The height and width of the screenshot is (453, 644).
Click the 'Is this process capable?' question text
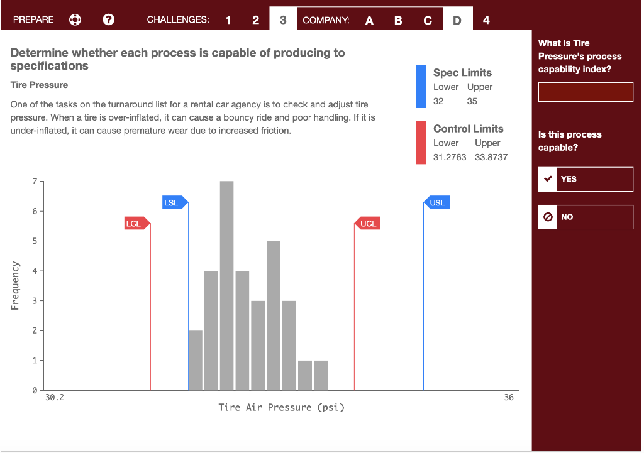[570, 141]
